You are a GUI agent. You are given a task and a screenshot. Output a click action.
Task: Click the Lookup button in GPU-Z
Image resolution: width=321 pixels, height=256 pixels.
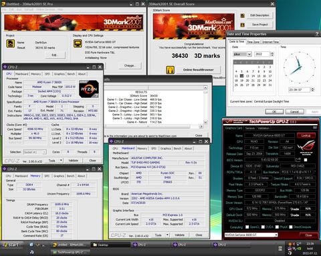pyautogui.click(x=306, y=135)
